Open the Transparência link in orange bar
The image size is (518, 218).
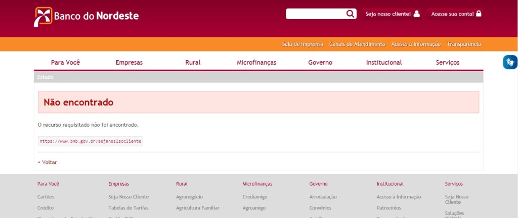click(x=464, y=44)
